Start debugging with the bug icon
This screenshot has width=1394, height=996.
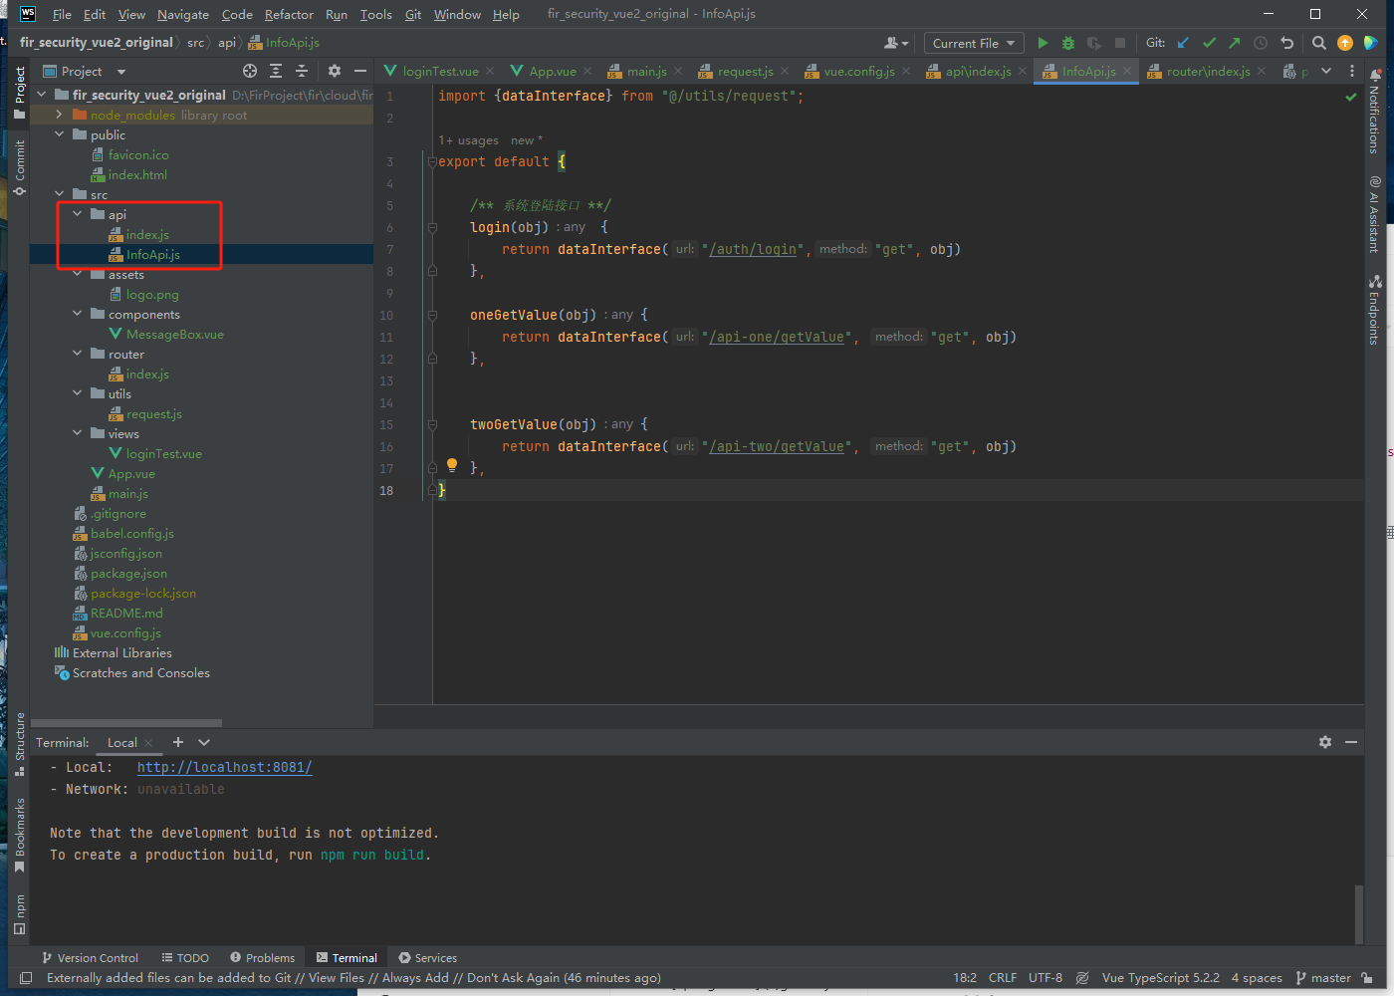[x=1068, y=43]
